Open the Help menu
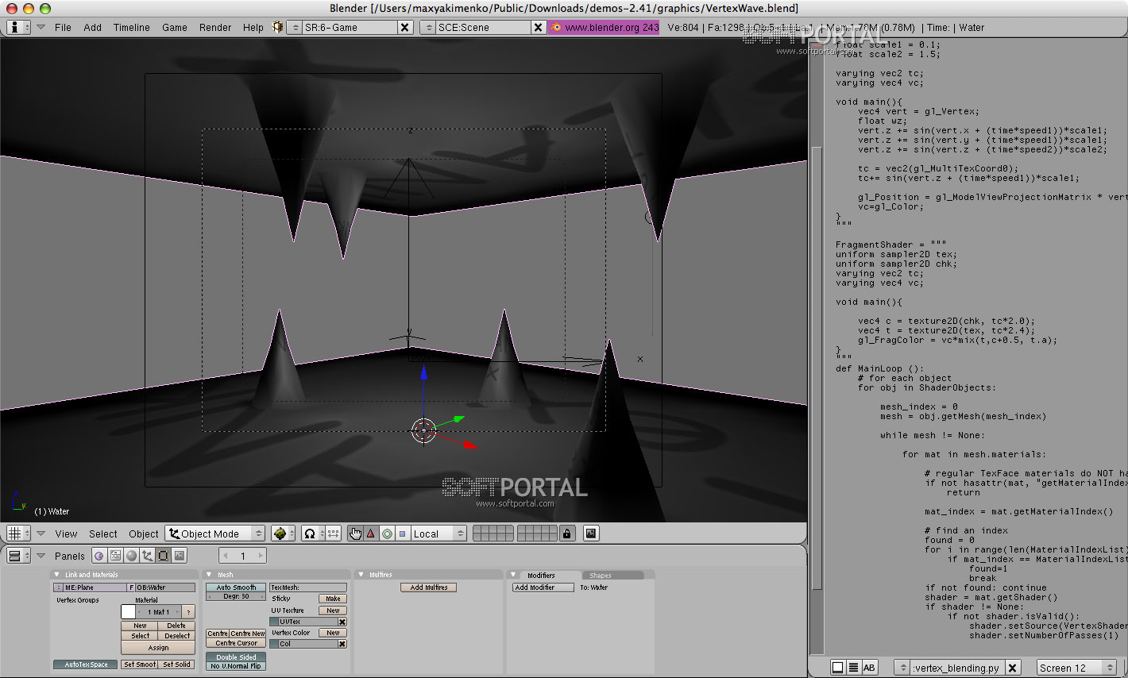 [253, 27]
